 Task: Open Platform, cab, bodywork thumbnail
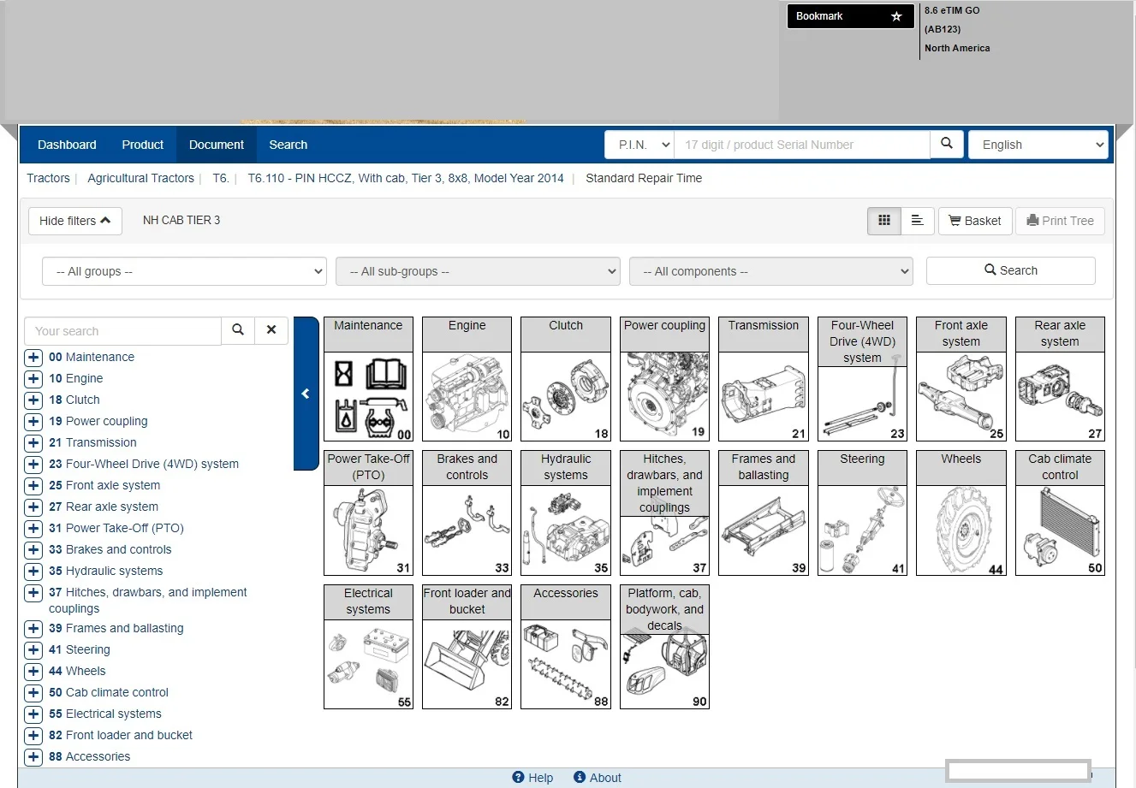point(664,647)
